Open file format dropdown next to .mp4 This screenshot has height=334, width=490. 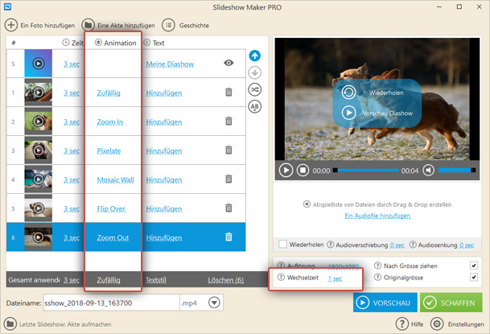(x=214, y=303)
